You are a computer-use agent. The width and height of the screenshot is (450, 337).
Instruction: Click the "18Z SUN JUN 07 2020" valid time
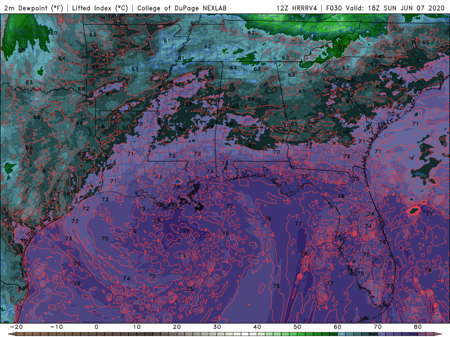pyautogui.click(x=405, y=8)
